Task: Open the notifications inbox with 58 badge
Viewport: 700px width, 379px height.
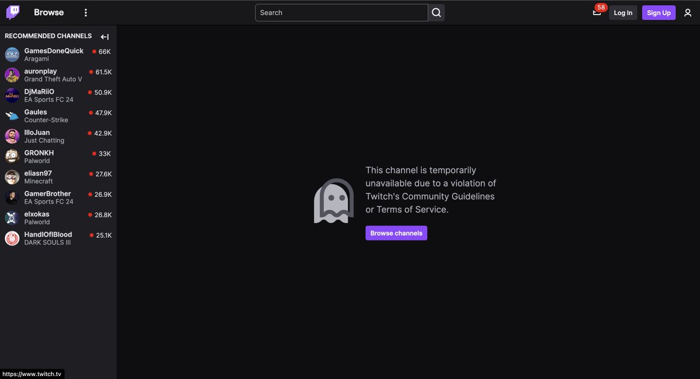Action: (x=597, y=12)
